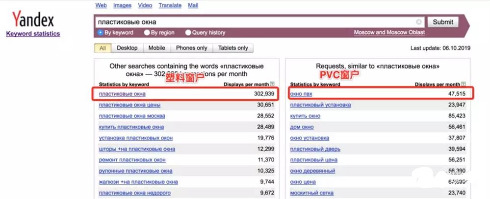Image resolution: width=490 pixels, height=199 pixels.
Task: Select the By region radio button
Action: [x=147, y=33]
